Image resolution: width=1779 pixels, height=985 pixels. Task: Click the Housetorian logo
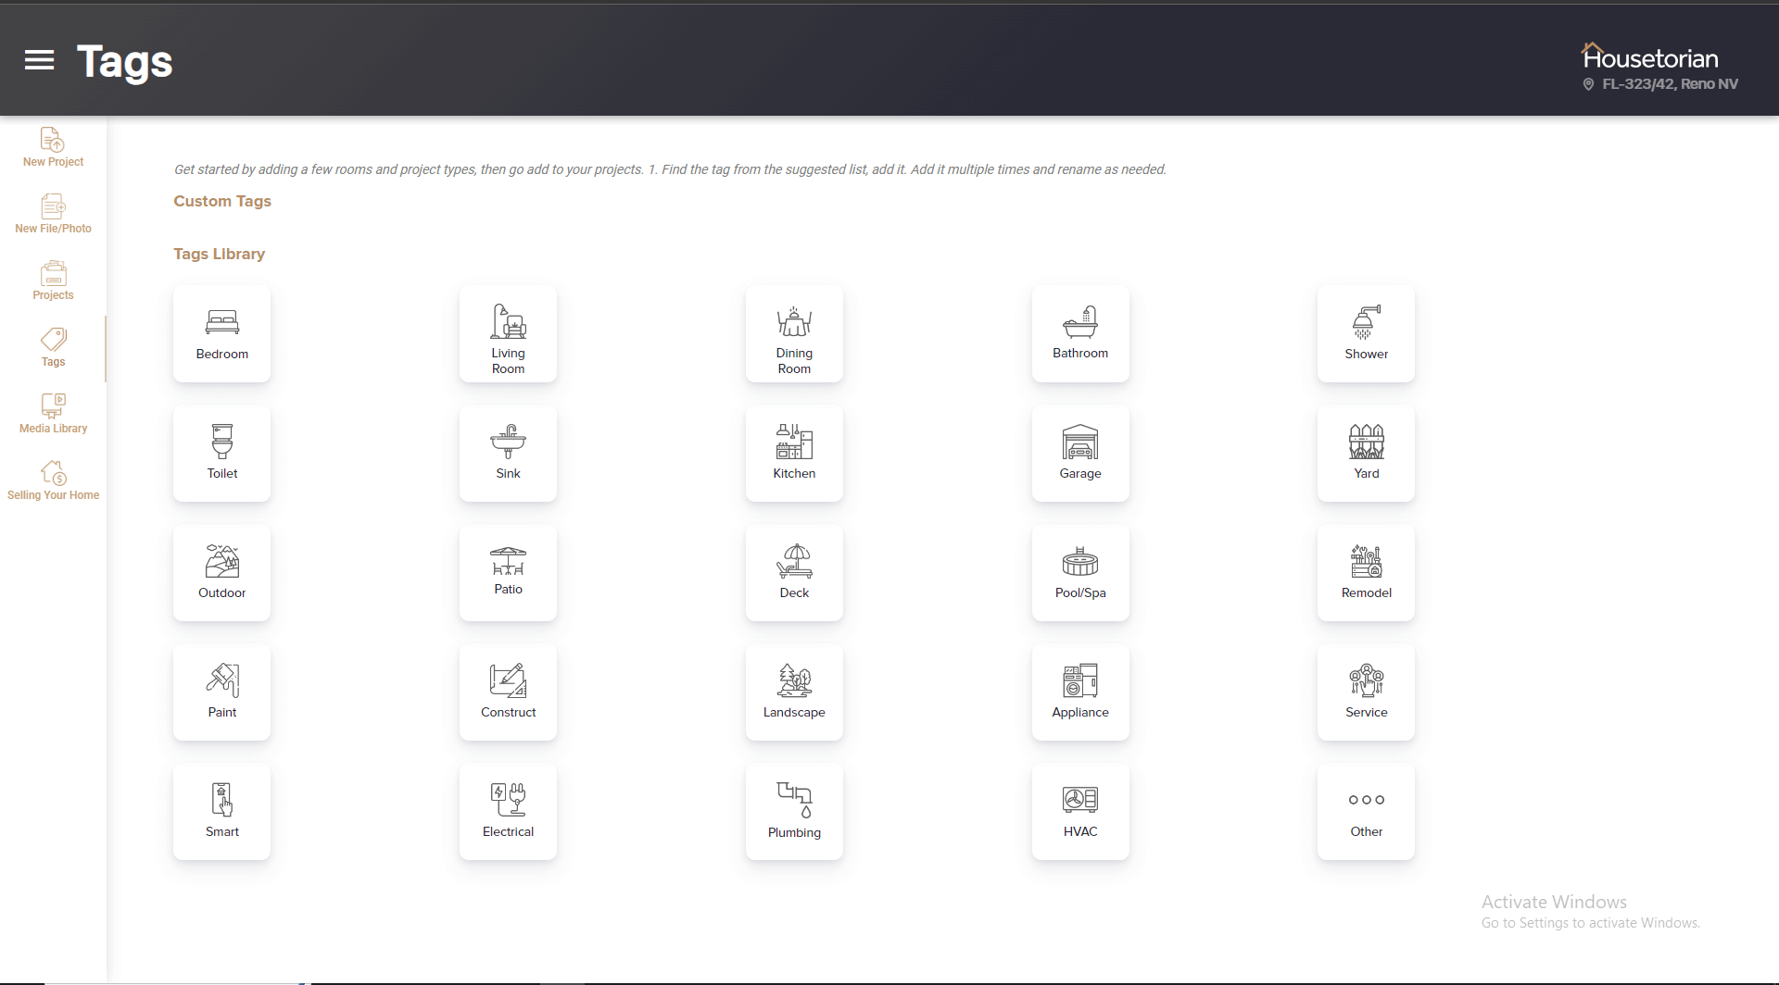(1649, 57)
